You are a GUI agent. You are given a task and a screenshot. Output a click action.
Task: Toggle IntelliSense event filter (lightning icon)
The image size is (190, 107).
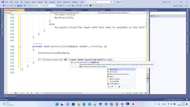(x=115, y=86)
